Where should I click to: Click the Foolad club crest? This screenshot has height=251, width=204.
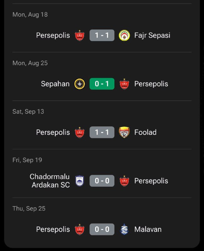124,132
